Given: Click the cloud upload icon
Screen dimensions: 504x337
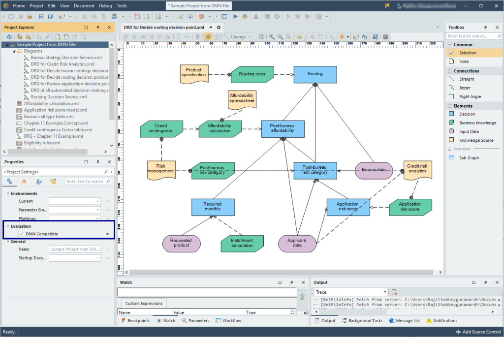Looking at the screenshot, I should click(x=190, y=16).
